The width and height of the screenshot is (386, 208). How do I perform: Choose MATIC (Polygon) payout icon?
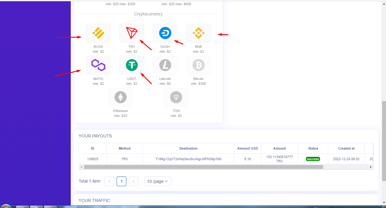pos(98,65)
